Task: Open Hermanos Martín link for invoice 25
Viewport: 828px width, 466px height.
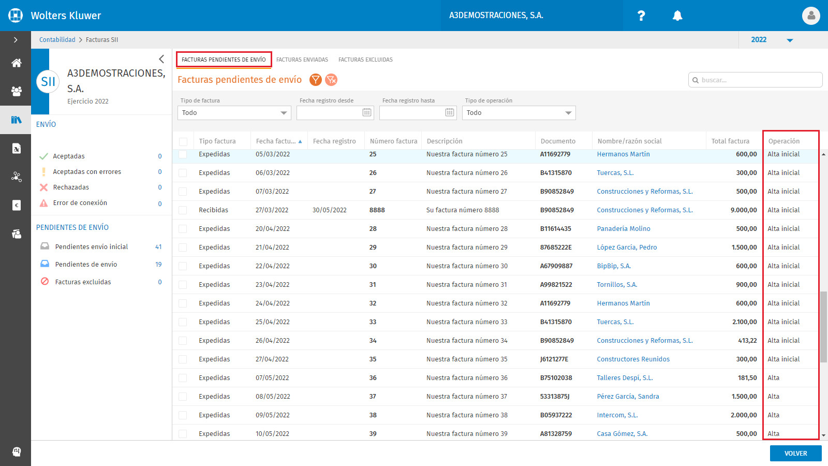Action: tap(623, 154)
